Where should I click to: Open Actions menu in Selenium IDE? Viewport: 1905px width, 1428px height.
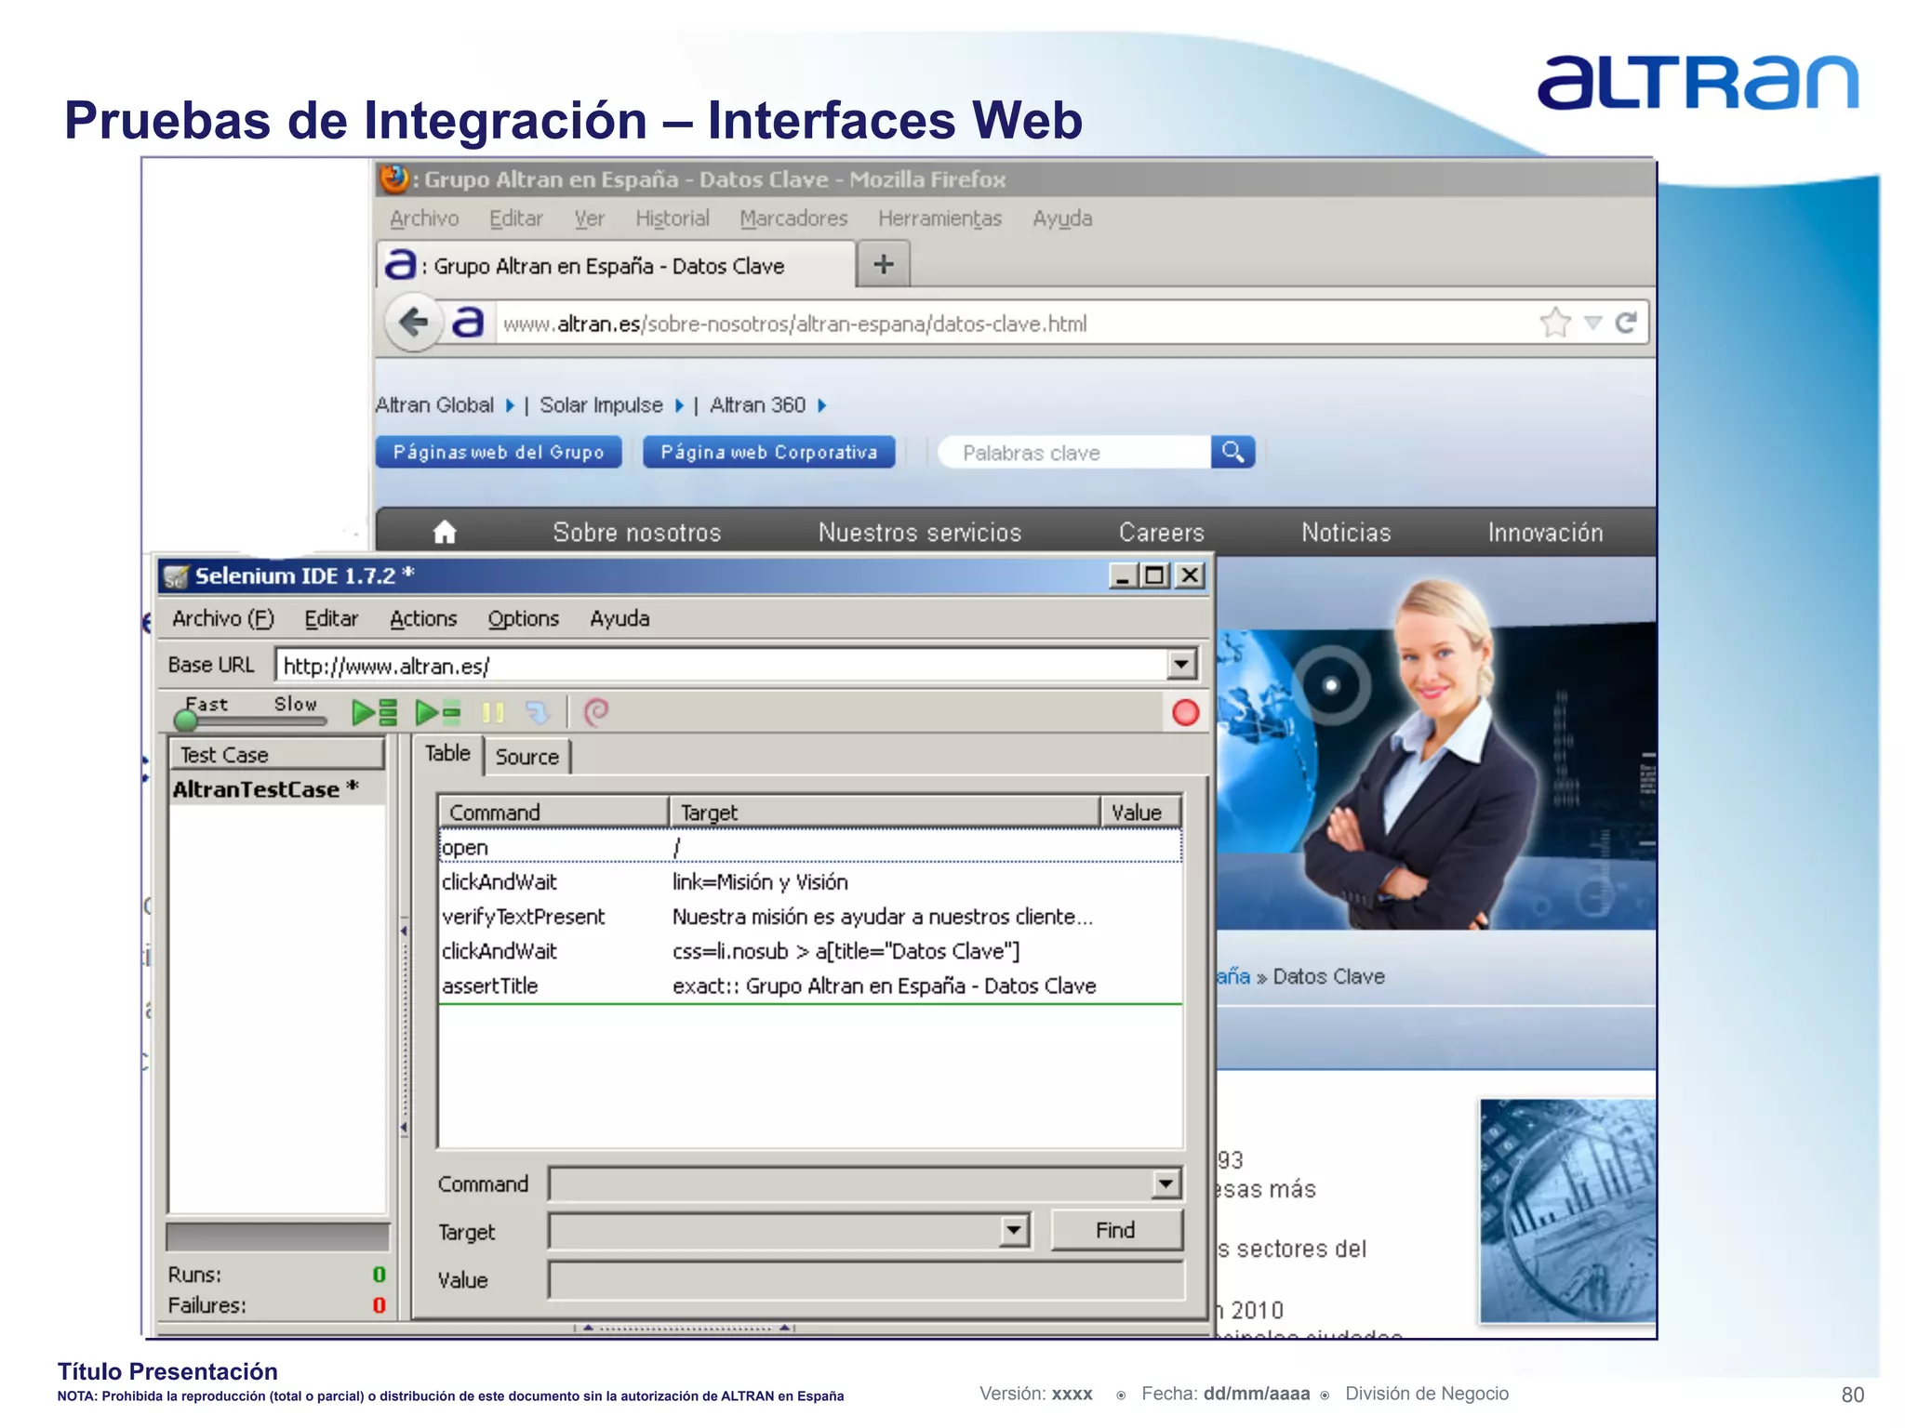point(423,618)
